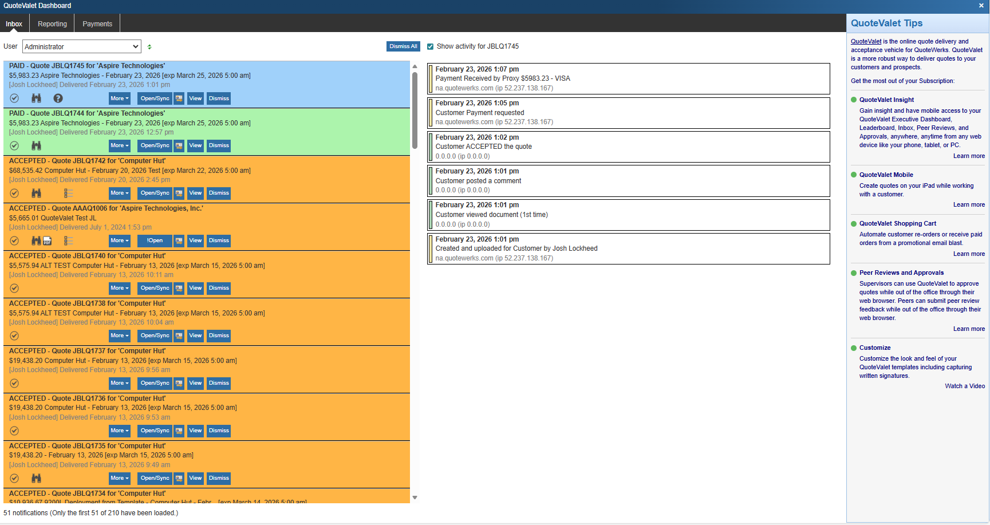
Task: Click !Open button for quote AAAQ1006
Action: (x=155, y=241)
